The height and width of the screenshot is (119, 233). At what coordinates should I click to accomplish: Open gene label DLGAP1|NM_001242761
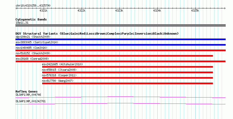click(x=31, y=101)
